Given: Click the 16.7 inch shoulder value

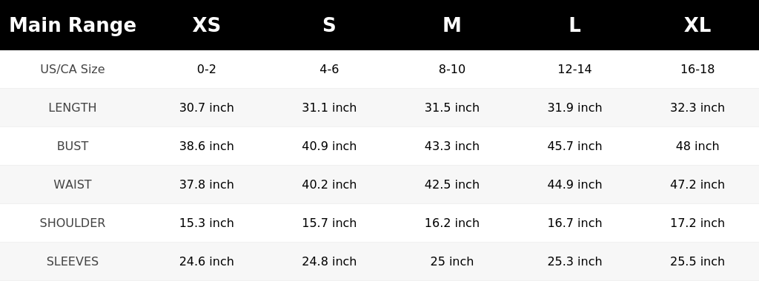Looking at the screenshot, I should [574, 223].
